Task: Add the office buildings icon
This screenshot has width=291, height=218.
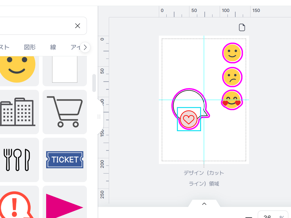Action: coord(18,112)
